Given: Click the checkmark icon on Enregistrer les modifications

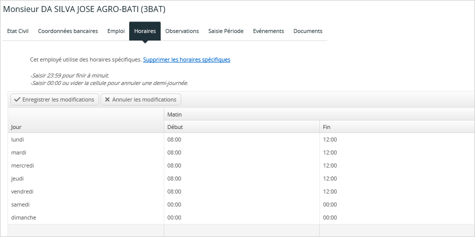Looking at the screenshot, I should tap(17, 99).
